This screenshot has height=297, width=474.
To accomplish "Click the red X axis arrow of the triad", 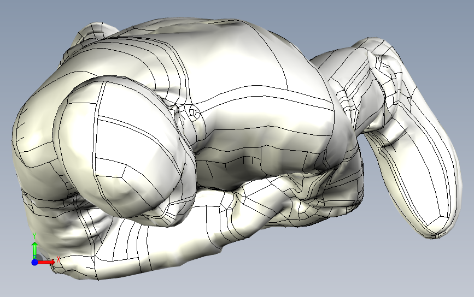I will click(46, 262).
